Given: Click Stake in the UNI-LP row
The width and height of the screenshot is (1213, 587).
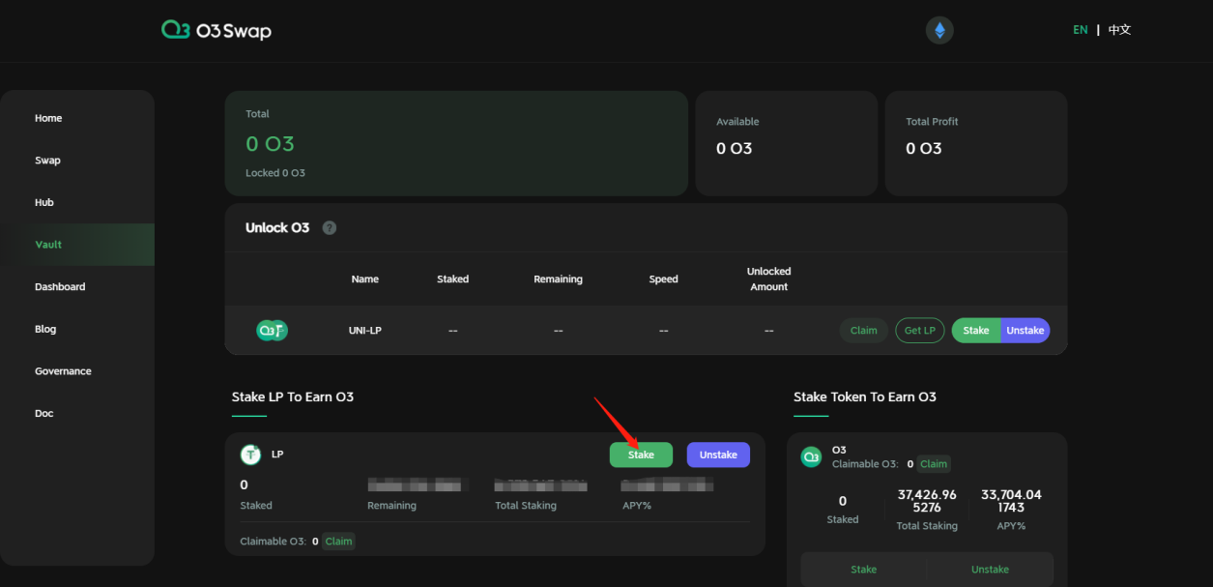Looking at the screenshot, I should [x=975, y=331].
